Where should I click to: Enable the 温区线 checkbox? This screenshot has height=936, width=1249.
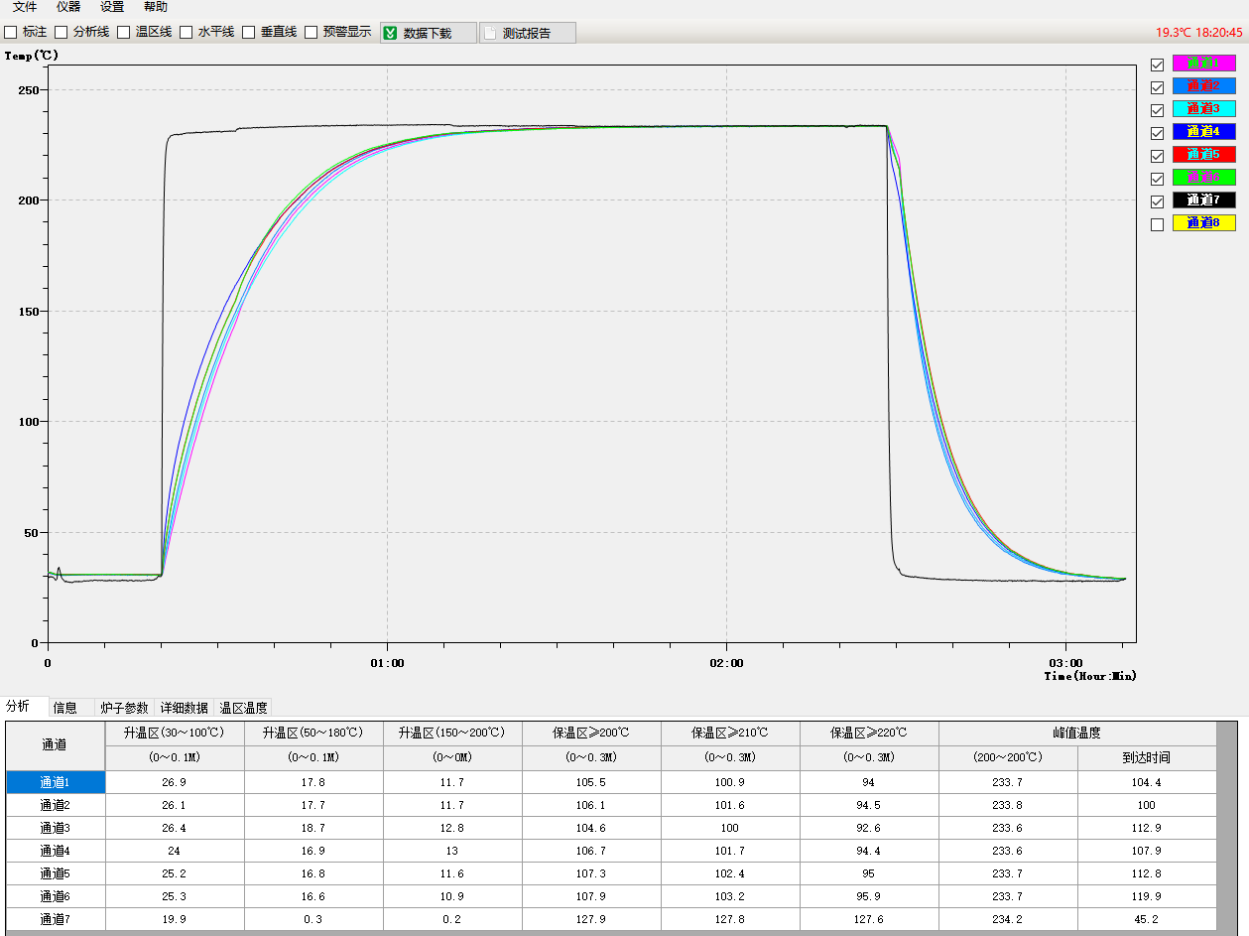124,32
